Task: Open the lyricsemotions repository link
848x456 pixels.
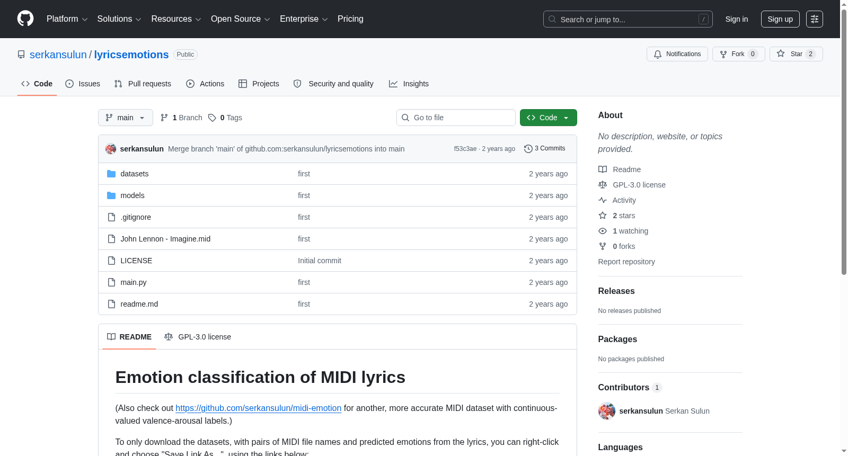Action: click(x=131, y=55)
